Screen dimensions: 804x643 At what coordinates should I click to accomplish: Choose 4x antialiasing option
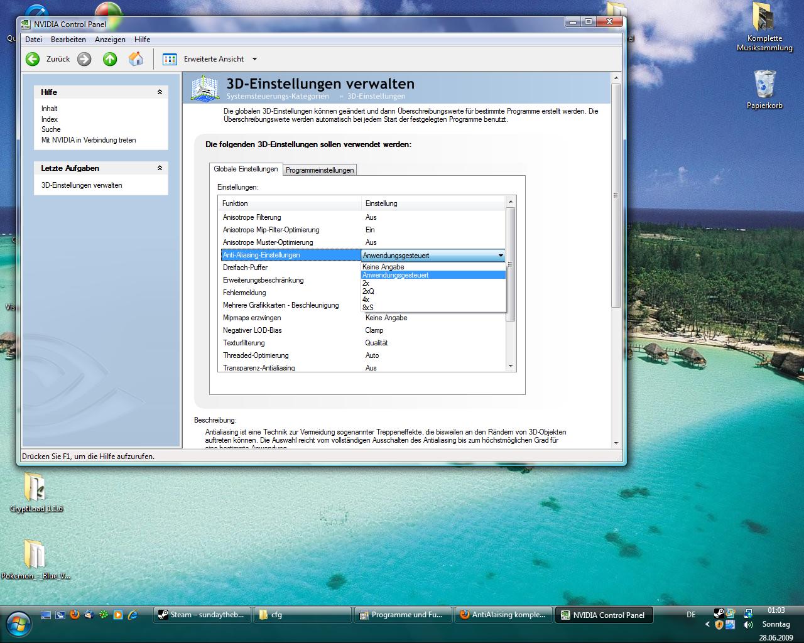click(x=433, y=300)
